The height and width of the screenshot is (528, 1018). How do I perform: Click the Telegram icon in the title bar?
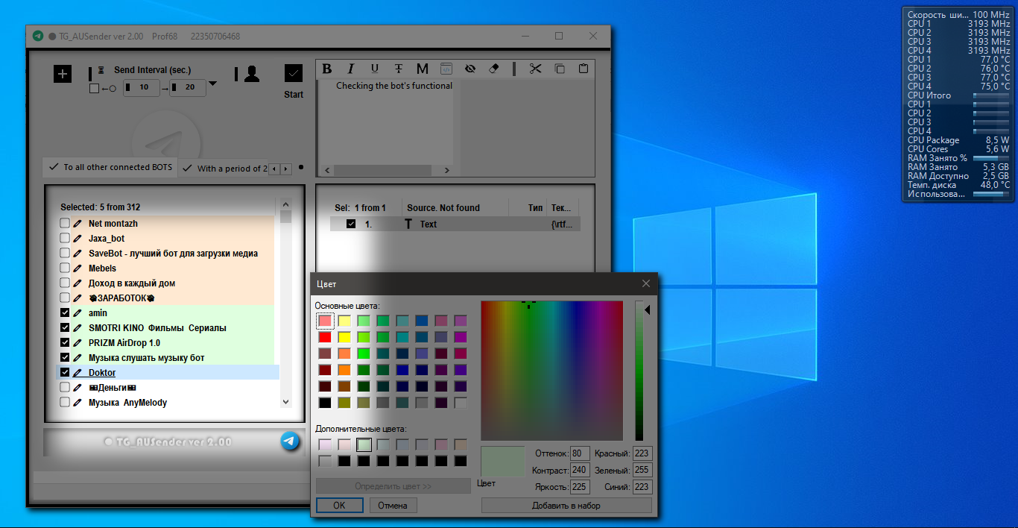click(38, 36)
